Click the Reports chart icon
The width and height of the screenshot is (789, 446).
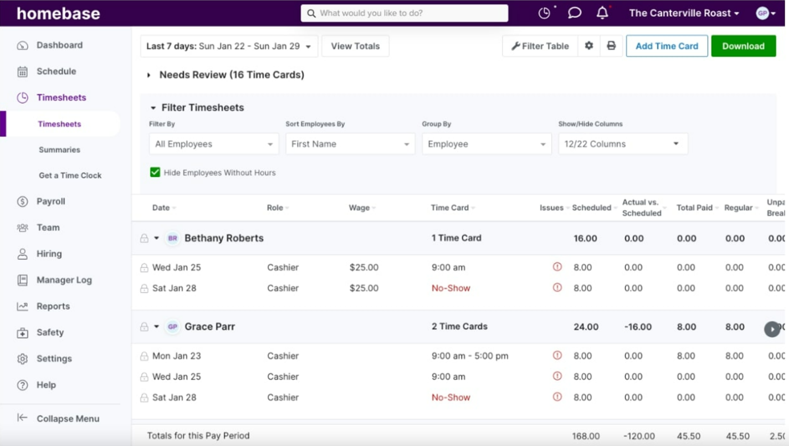point(22,306)
